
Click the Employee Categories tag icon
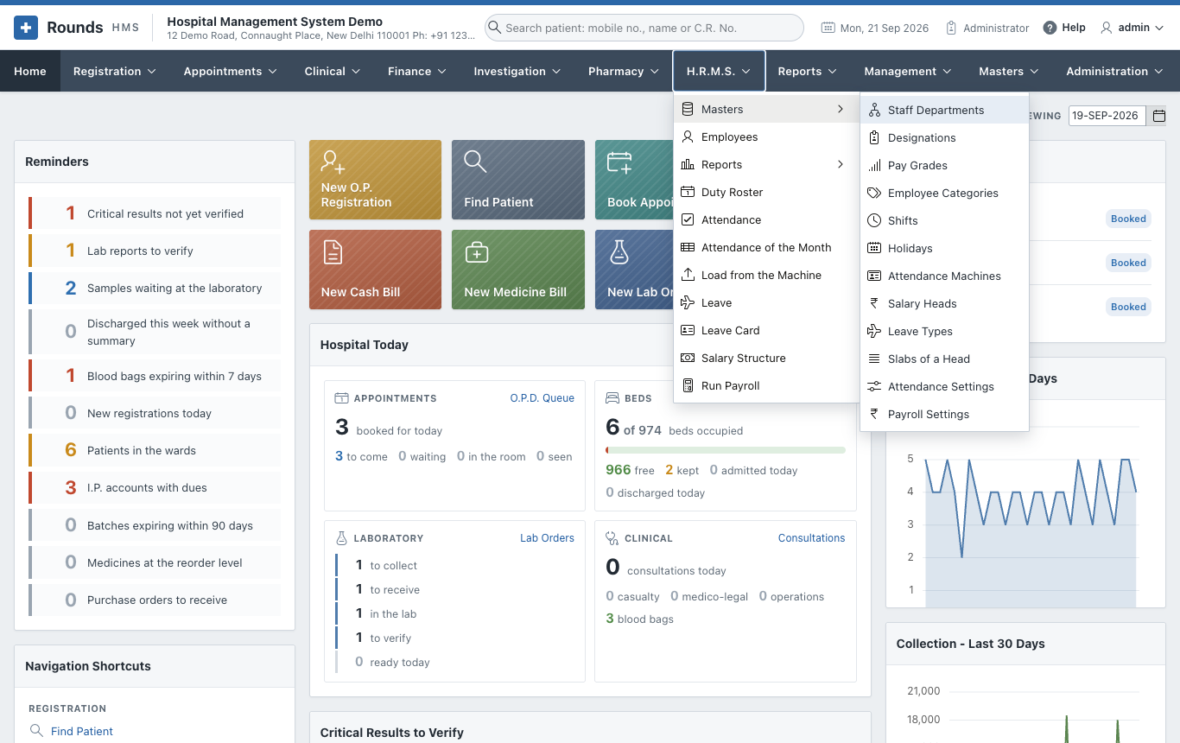(874, 193)
